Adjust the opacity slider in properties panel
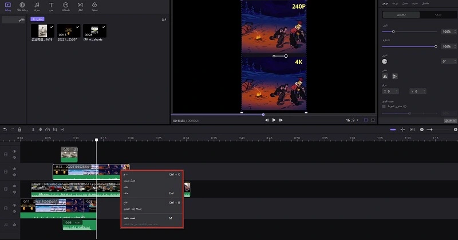 [x=409, y=46]
